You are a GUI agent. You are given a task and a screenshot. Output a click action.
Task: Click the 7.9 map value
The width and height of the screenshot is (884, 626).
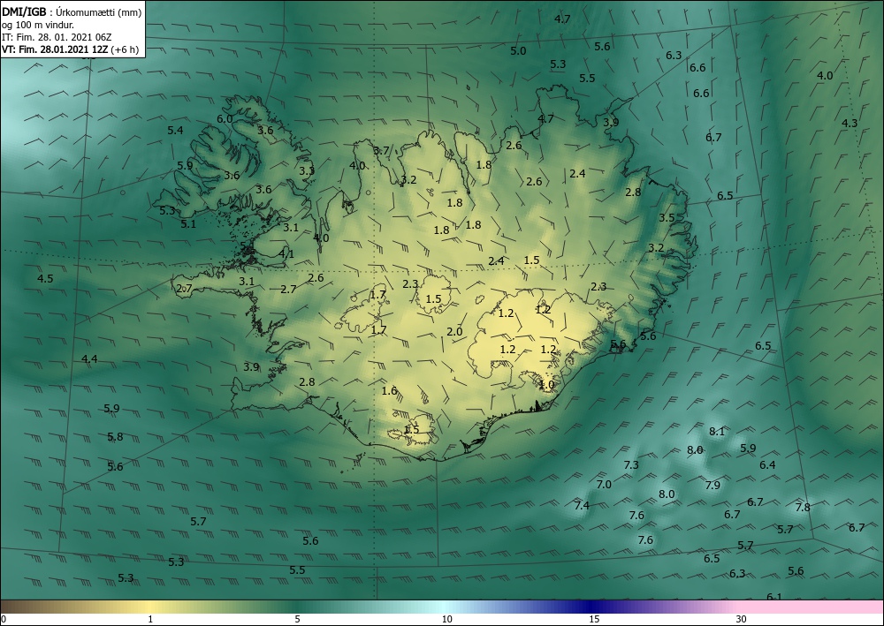click(x=713, y=486)
